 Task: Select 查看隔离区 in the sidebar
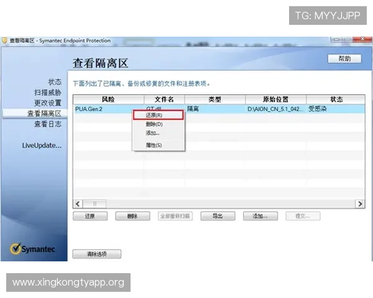click(x=35, y=114)
